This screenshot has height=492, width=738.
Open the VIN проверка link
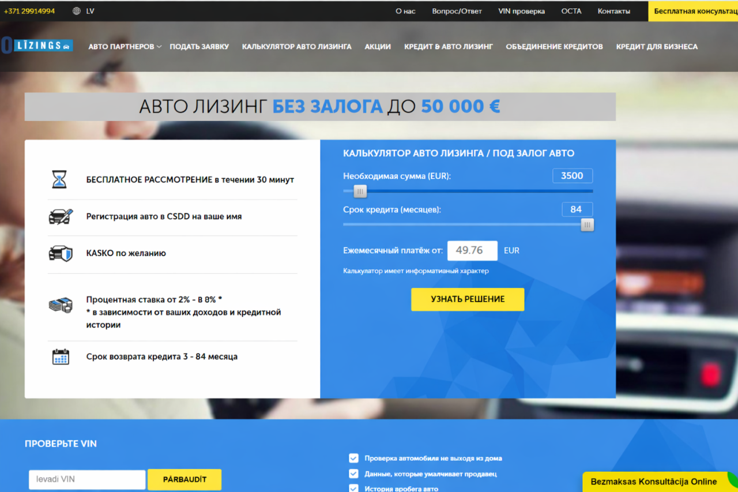point(521,11)
